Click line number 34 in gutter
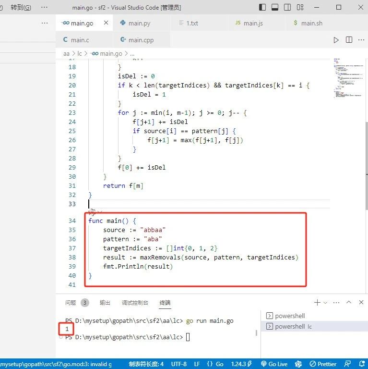Image resolution: width=368 pixels, height=369 pixels. pyautogui.click(x=72, y=221)
